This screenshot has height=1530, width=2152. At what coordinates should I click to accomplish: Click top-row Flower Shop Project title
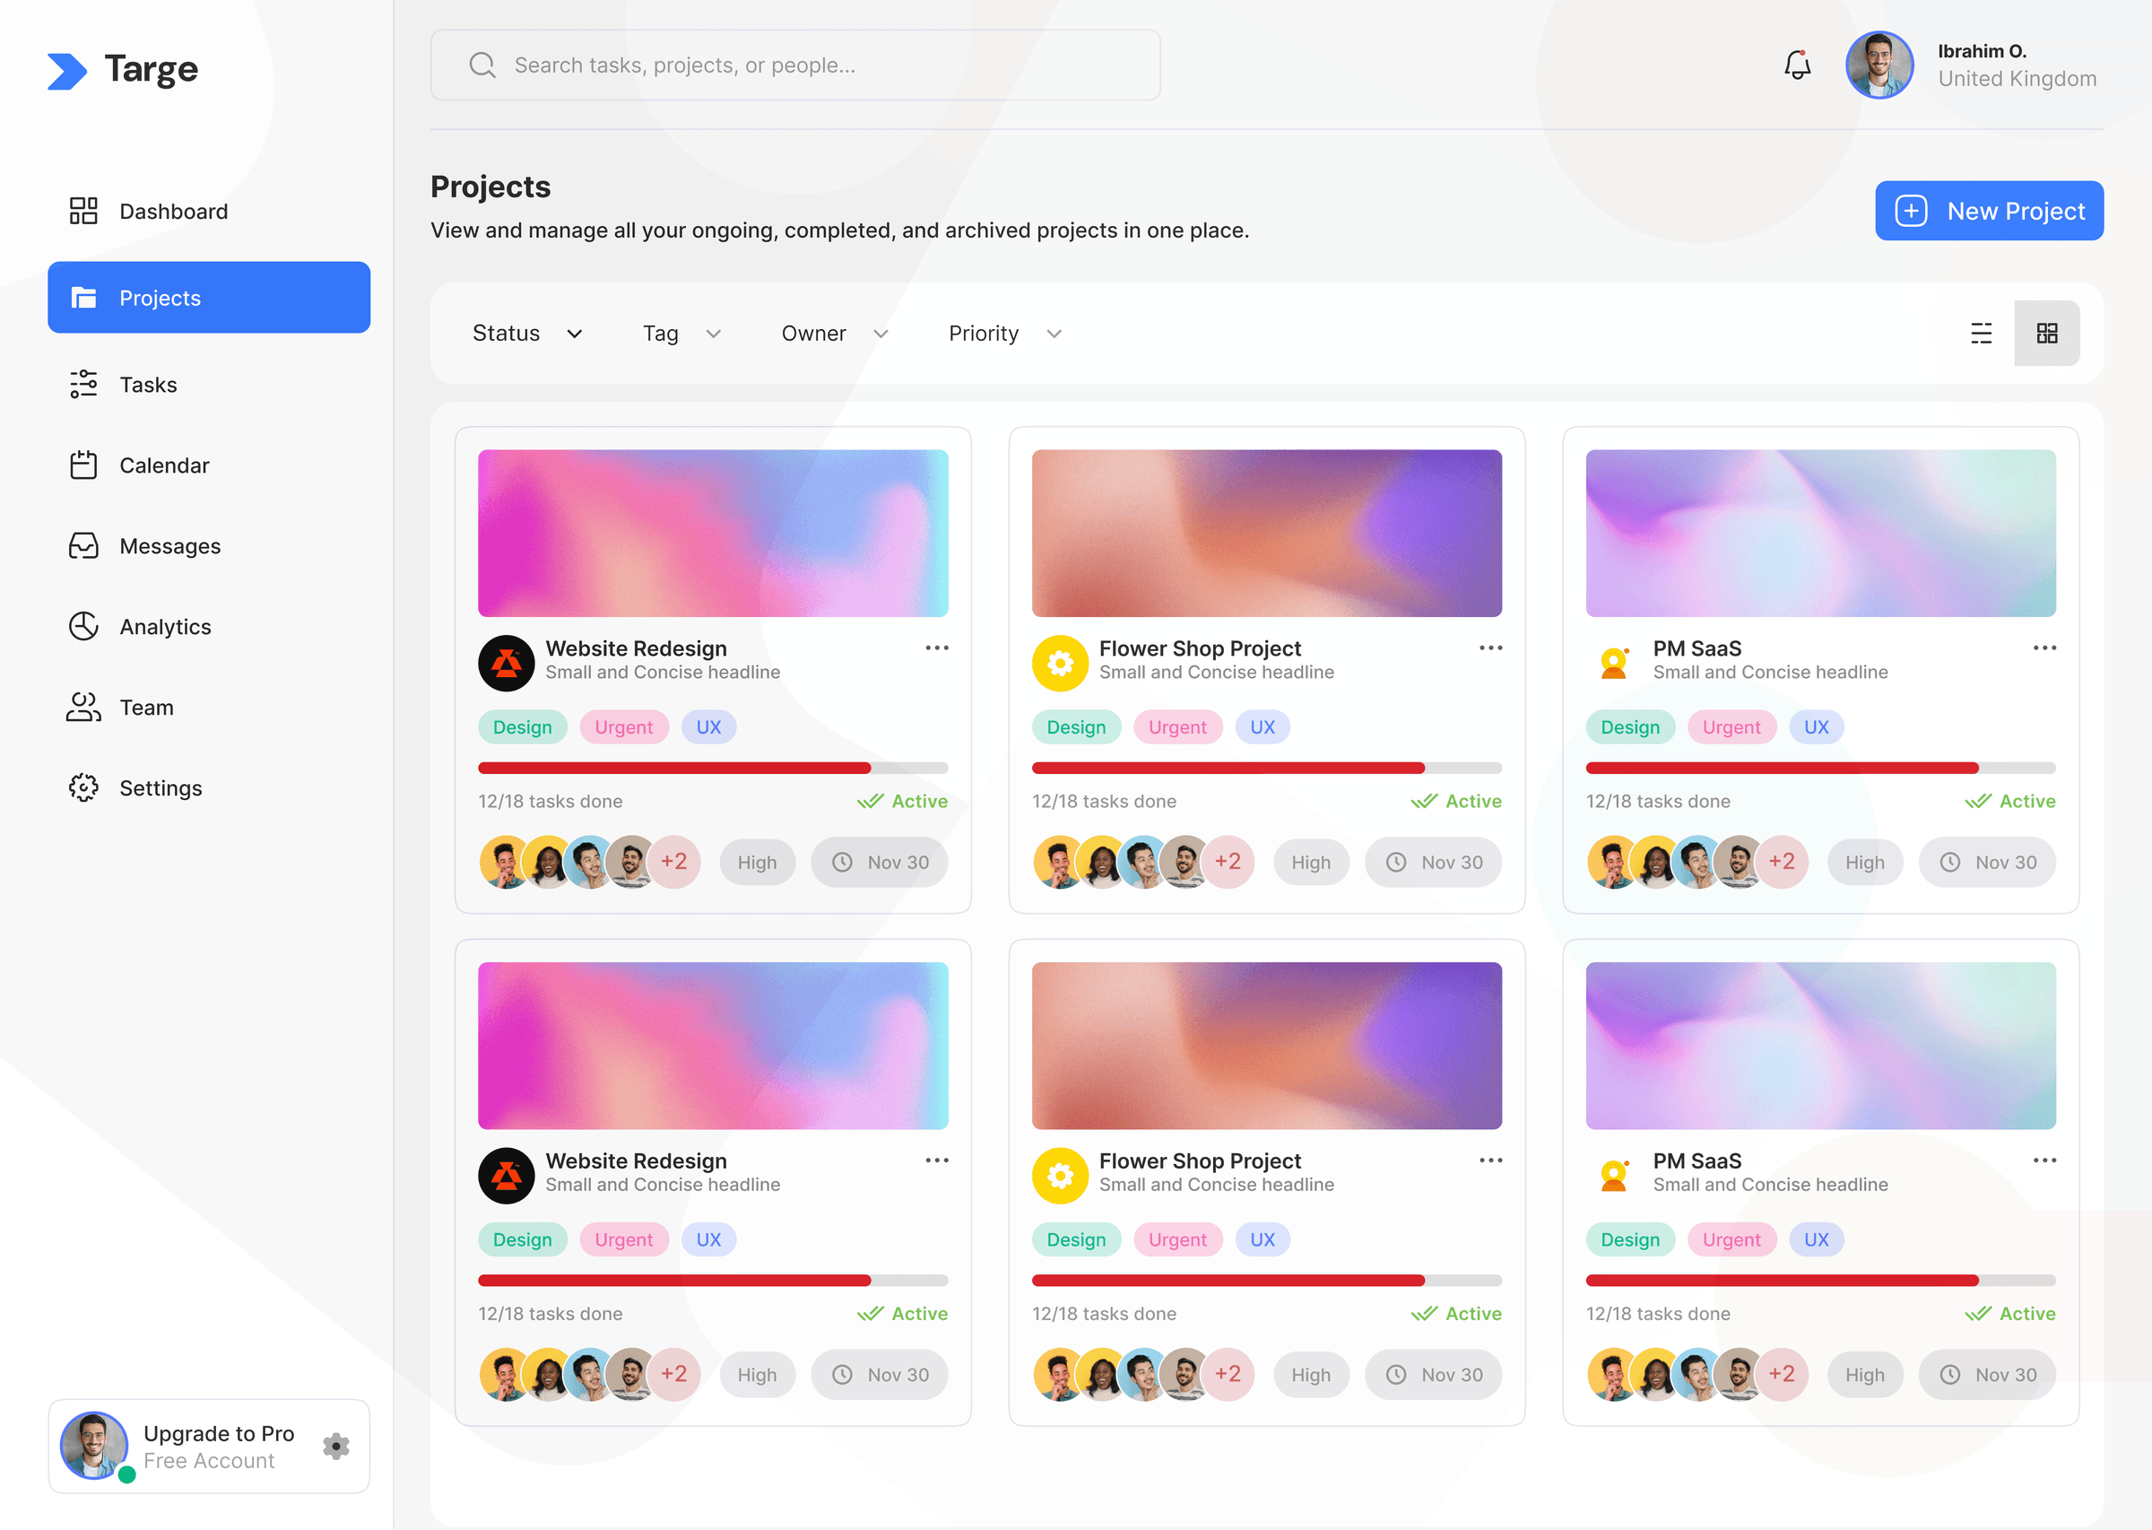[x=1200, y=648]
